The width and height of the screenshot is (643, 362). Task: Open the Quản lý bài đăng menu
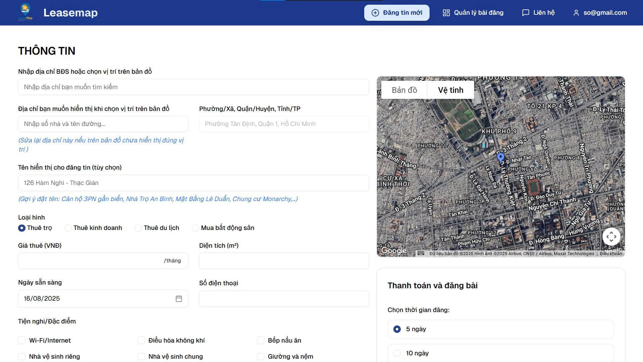tap(478, 13)
